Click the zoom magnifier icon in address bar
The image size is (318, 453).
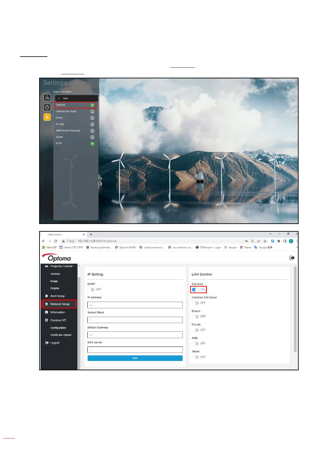pyautogui.click(x=253, y=241)
